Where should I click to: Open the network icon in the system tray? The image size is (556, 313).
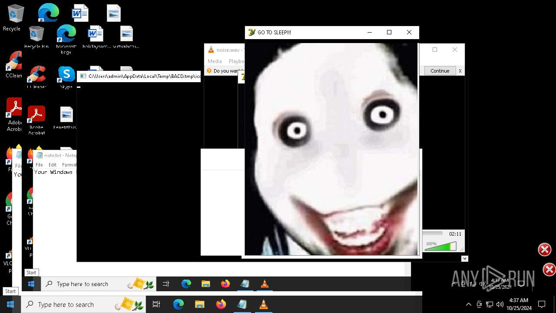point(490,304)
